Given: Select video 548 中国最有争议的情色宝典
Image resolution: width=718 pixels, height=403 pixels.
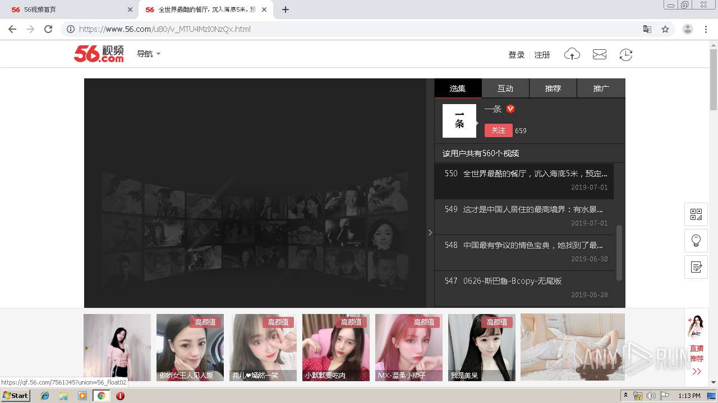Looking at the screenshot, I should [x=524, y=252].
